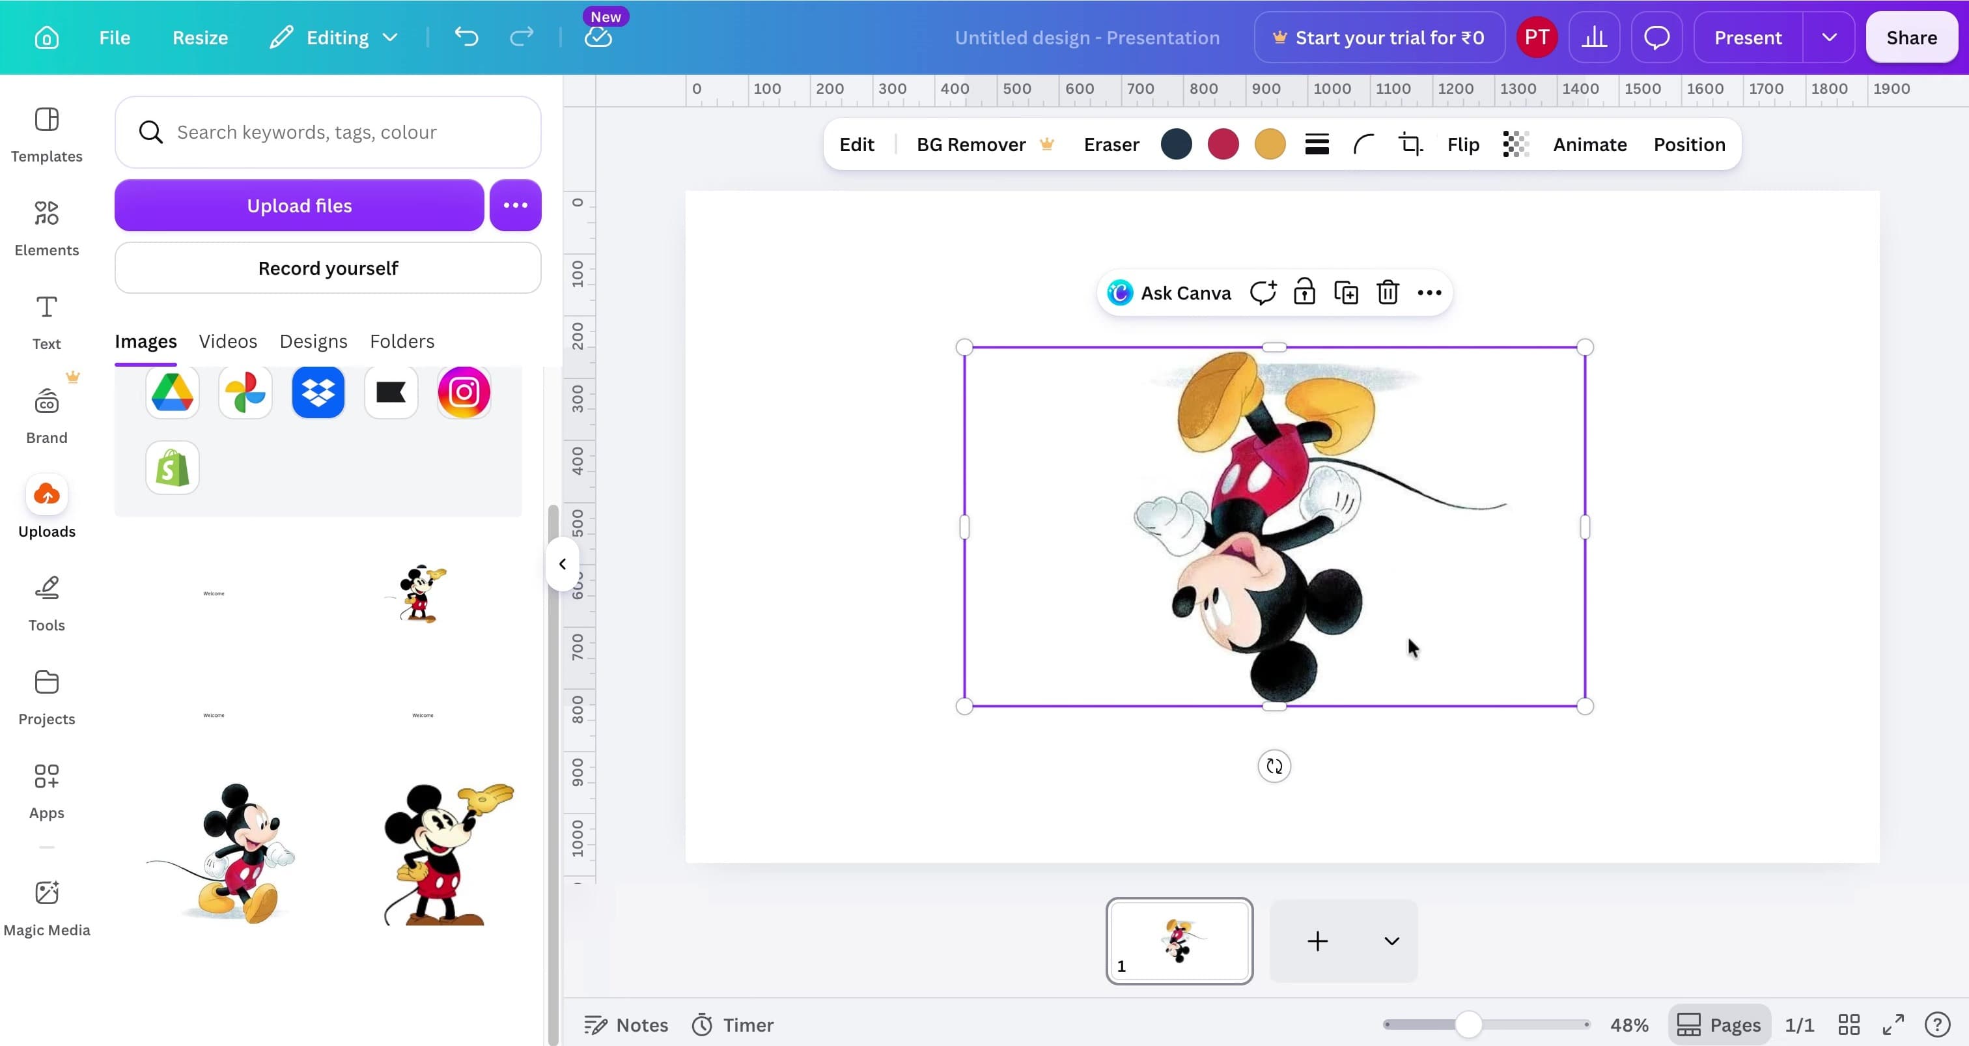Select the dark navy color swatch

click(1177, 144)
